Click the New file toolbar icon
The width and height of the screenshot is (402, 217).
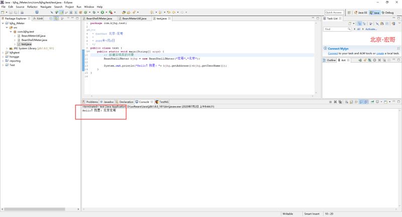click(x=4, y=12)
